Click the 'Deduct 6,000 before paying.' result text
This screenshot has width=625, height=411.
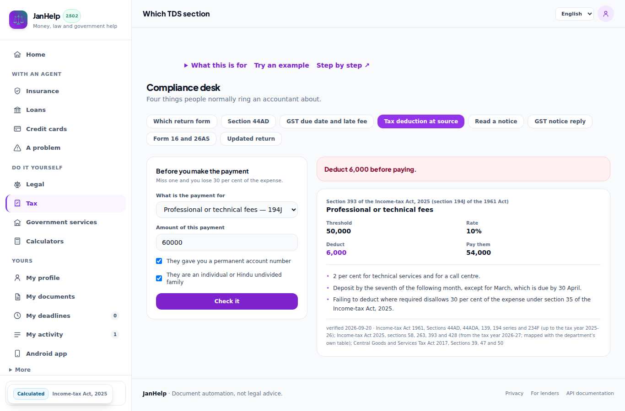[x=370, y=169]
